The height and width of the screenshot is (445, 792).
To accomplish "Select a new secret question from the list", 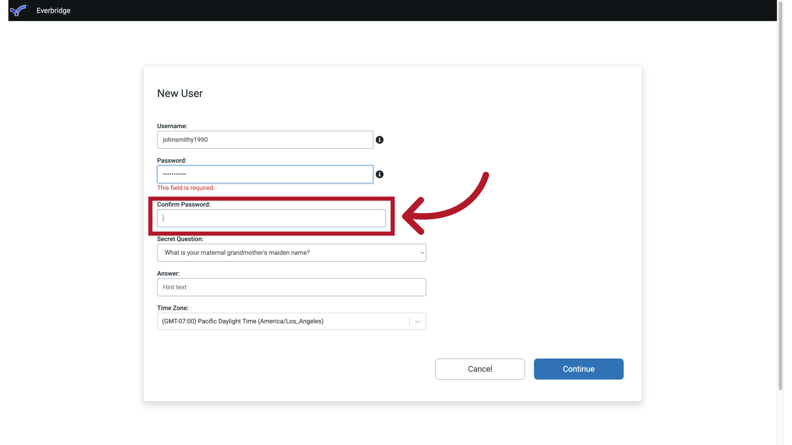I will coord(291,253).
